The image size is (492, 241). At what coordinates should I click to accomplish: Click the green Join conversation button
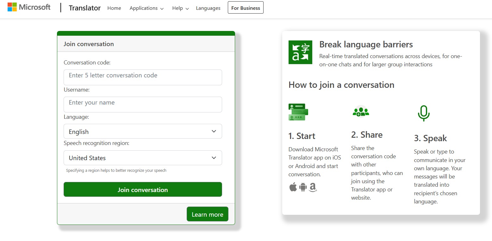pos(143,190)
